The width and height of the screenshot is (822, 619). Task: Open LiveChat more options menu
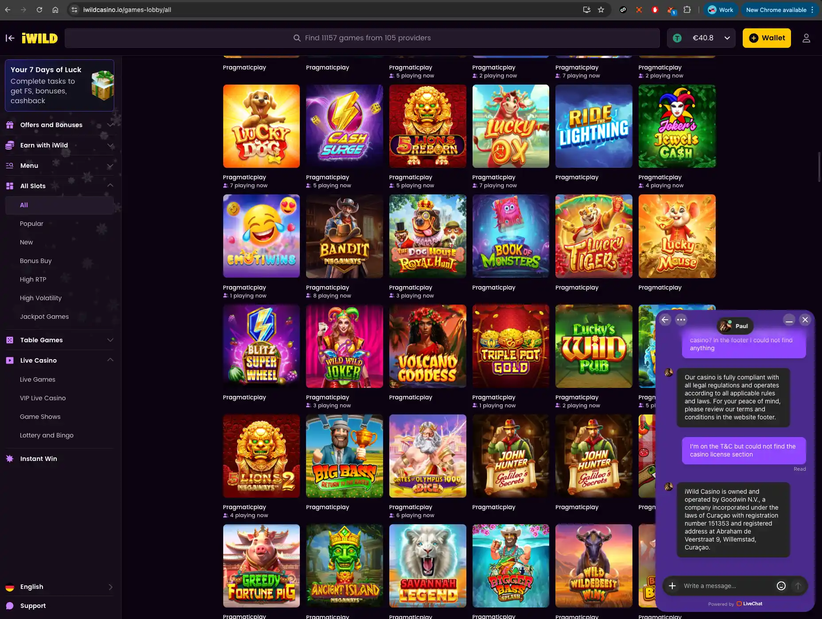(x=681, y=320)
